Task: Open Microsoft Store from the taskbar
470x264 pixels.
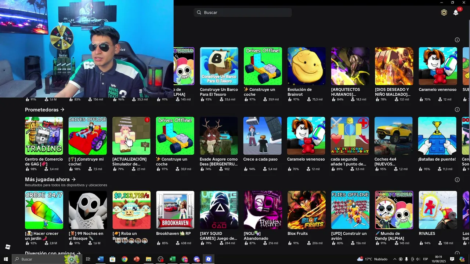Action: pyautogui.click(x=112, y=259)
